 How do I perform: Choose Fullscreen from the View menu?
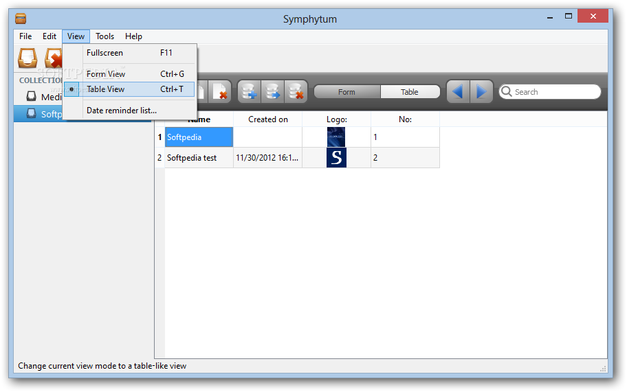pos(129,53)
